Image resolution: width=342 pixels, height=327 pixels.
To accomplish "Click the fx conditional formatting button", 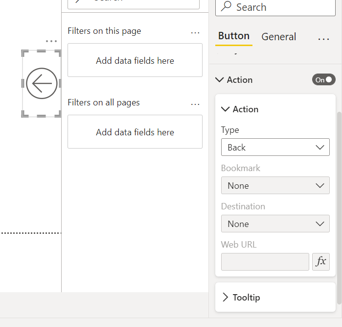I will coord(320,262).
